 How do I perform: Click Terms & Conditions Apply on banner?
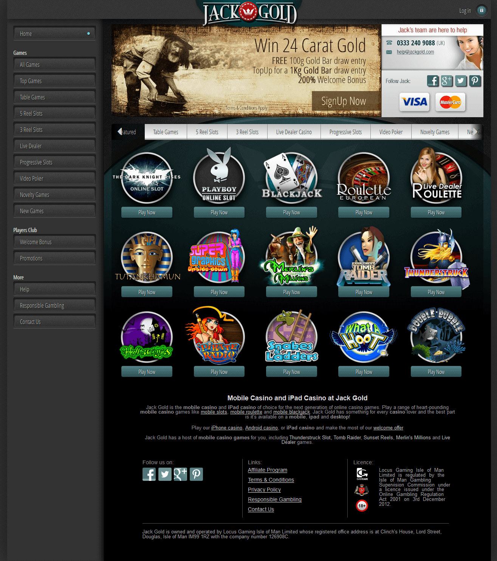click(x=246, y=108)
